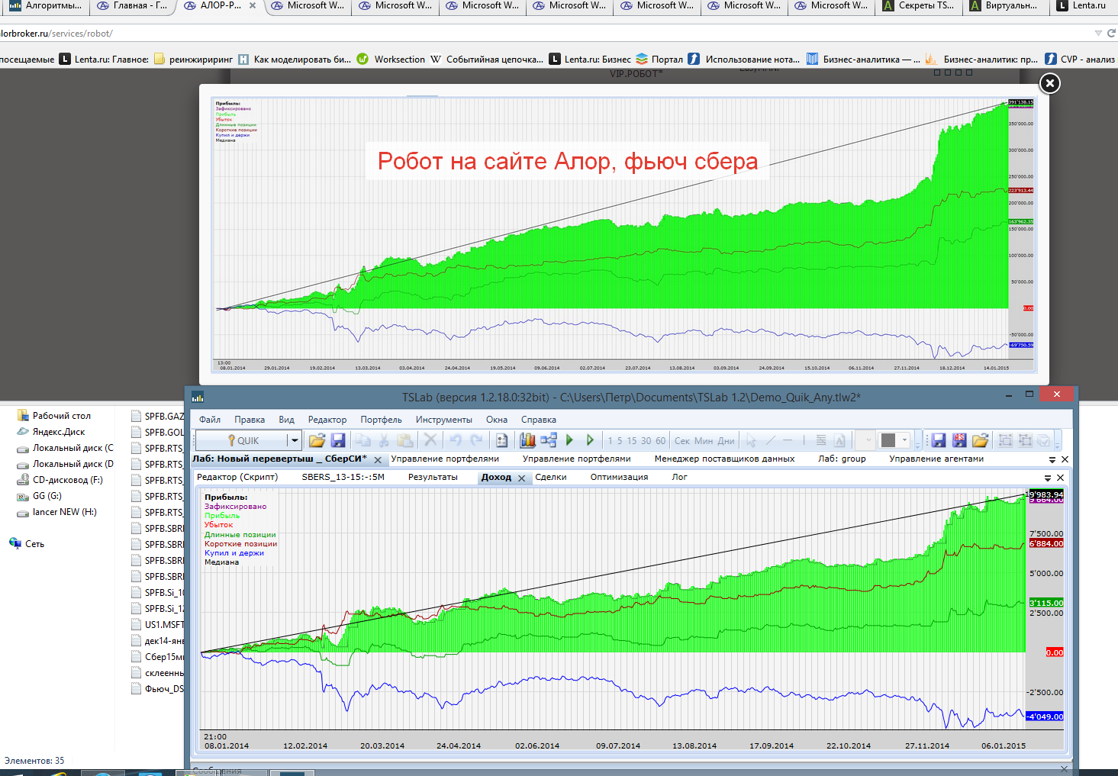Expand the QUIK source dropdown
The height and width of the screenshot is (776, 1118).
[x=294, y=440]
